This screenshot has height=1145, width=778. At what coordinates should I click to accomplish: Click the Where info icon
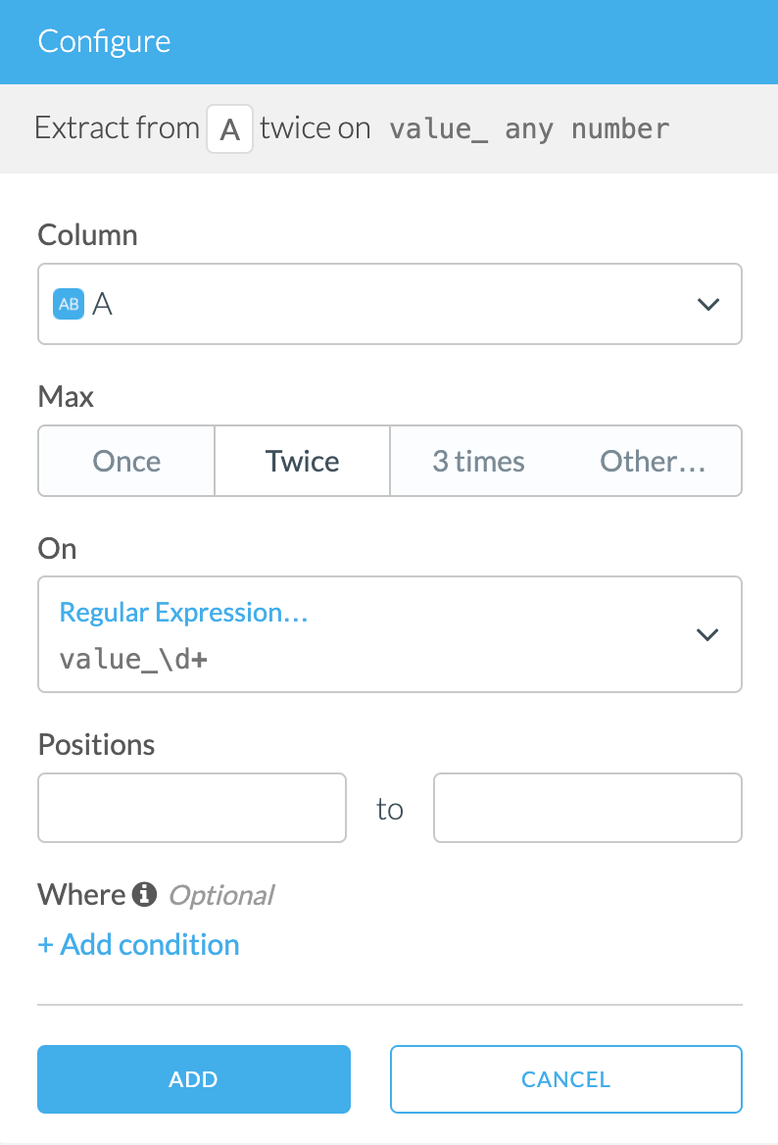[147, 894]
